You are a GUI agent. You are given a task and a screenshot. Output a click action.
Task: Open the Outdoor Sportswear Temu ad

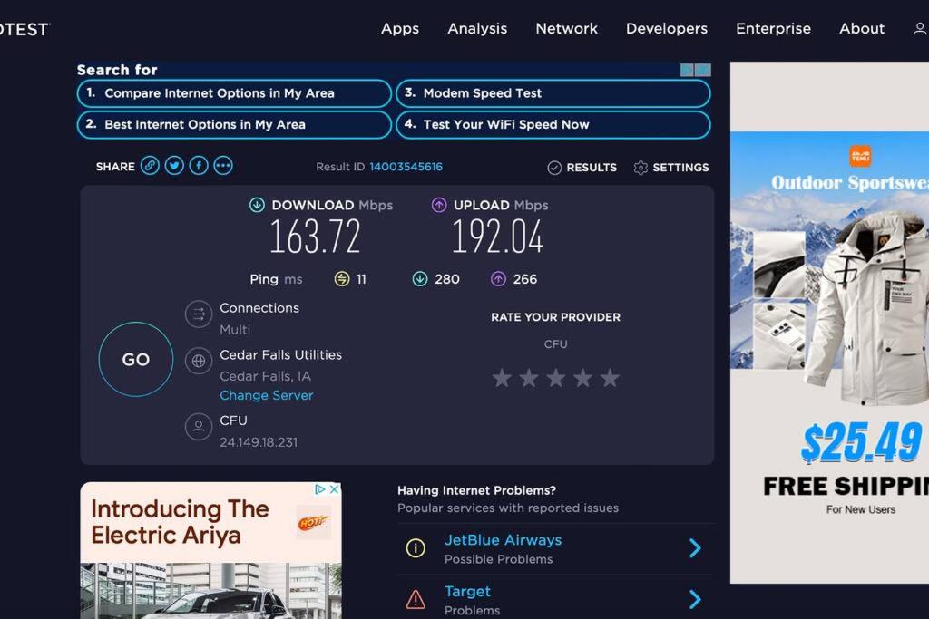(x=829, y=323)
